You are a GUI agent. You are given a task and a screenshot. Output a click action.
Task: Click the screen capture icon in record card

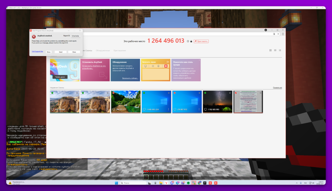[145, 66]
